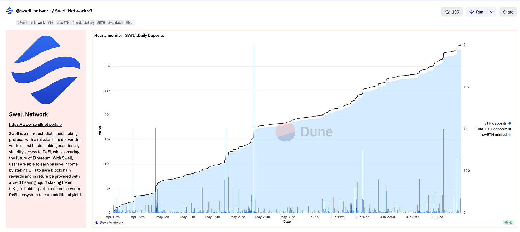The height and width of the screenshot is (232, 520).
Task: Click the Apr 13th date axis label
Action: 113,217
